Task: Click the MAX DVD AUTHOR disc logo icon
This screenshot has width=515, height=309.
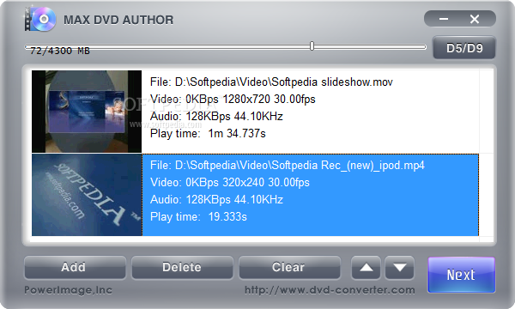Action: [x=39, y=19]
